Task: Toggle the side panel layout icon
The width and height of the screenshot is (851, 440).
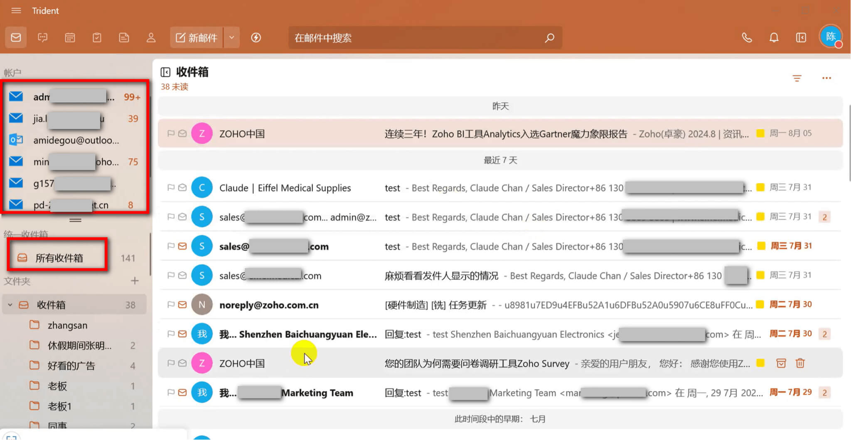Action: click(801, 38)
